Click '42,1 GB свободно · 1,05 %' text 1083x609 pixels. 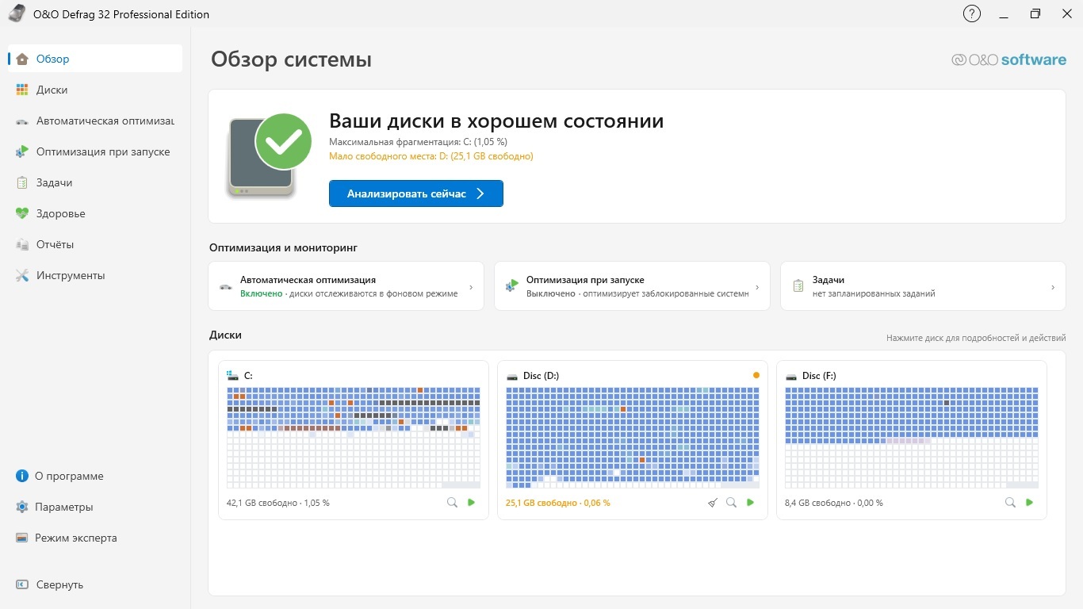(x=277, y=503)
